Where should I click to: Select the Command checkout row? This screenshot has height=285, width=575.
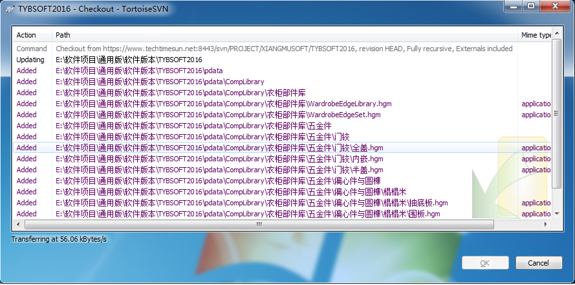282,49
